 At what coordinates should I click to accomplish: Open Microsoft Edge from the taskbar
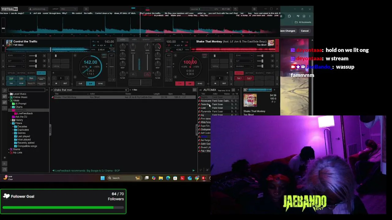tap(168, 178)
